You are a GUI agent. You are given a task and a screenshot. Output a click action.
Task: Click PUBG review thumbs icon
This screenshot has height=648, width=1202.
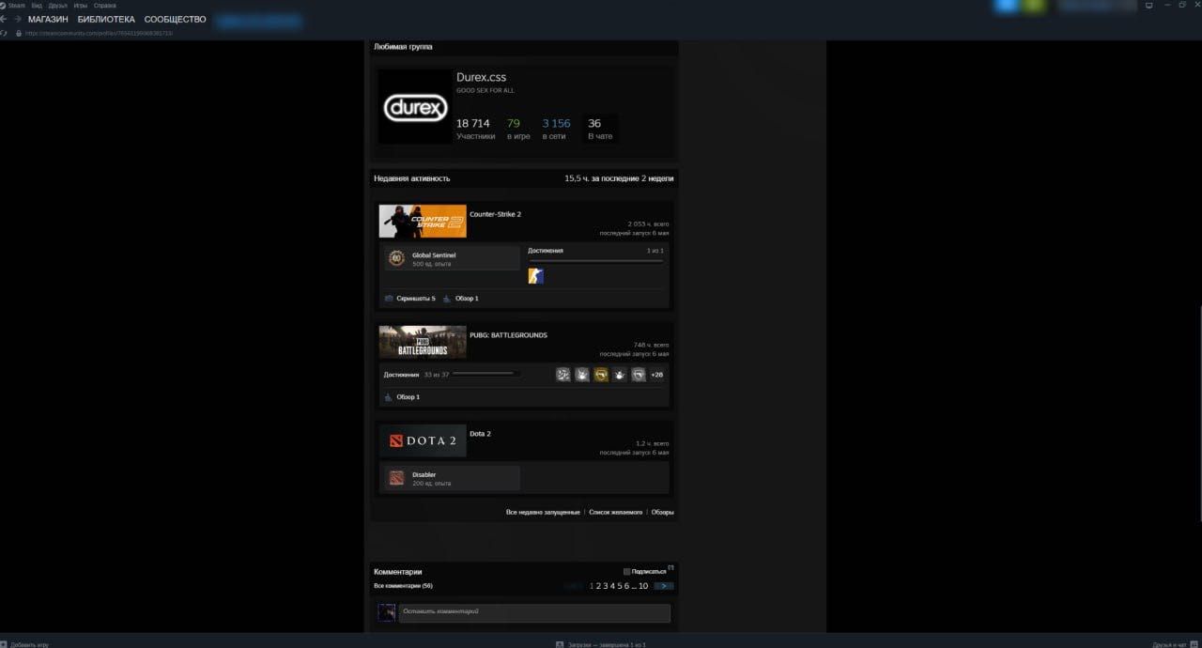(389, 397)
